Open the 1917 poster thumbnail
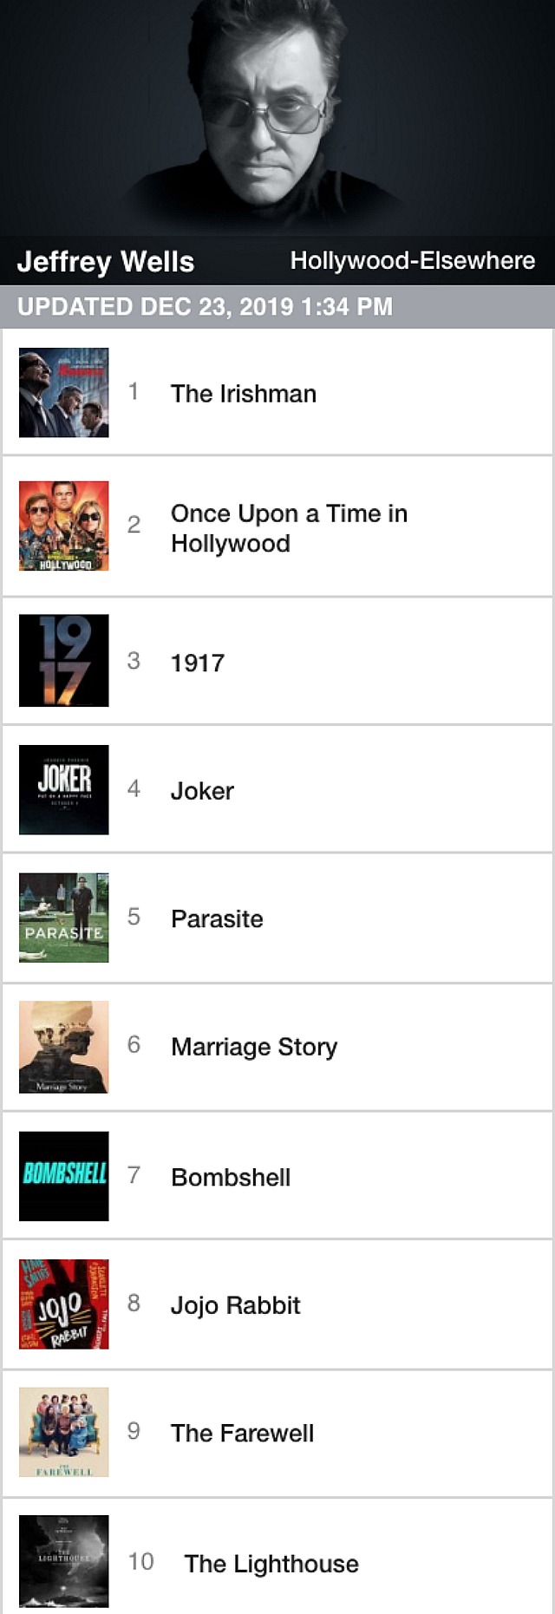 pyautogui.click(x=64, y=660)
